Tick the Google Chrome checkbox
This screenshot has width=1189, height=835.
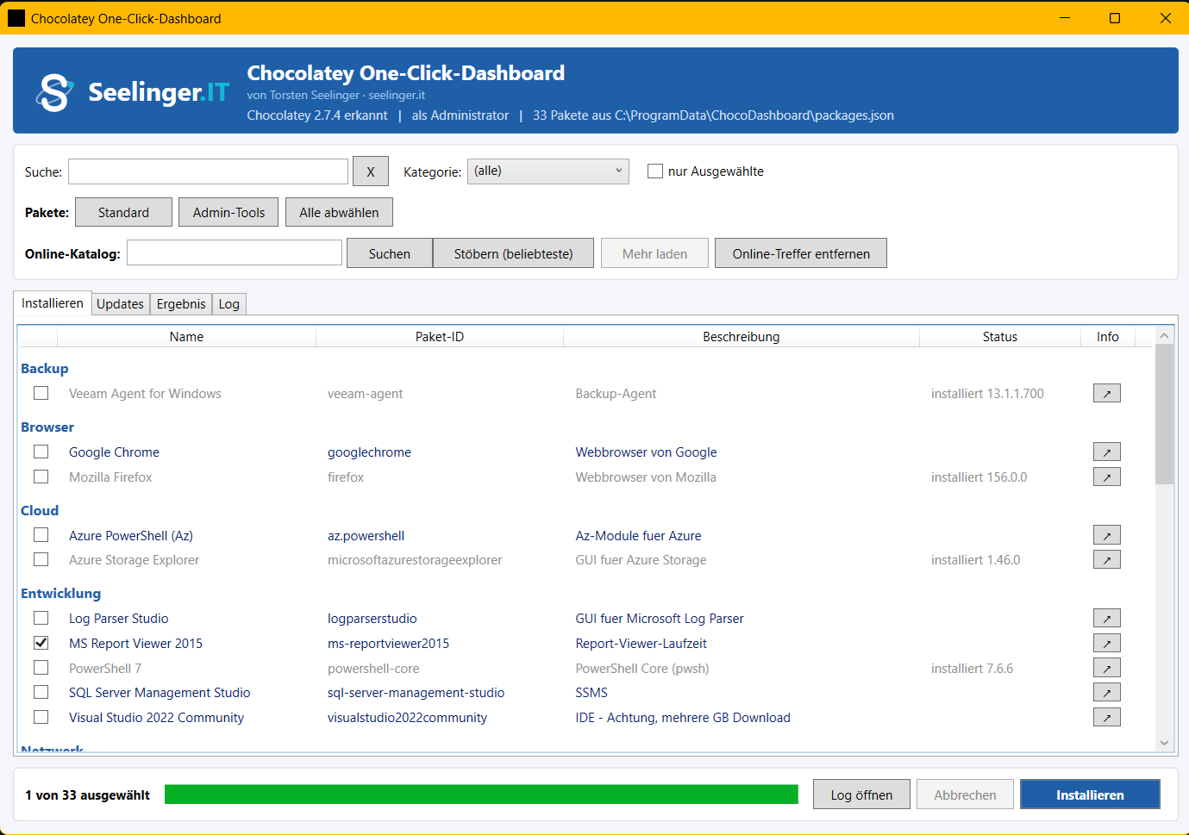coord(41,452)
